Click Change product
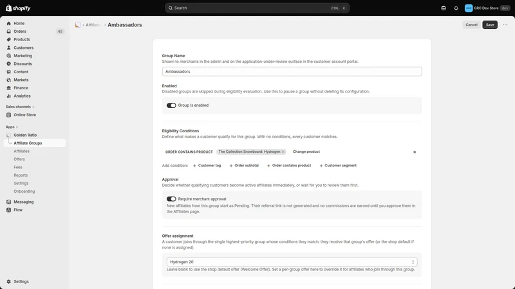 pos(306,152)
